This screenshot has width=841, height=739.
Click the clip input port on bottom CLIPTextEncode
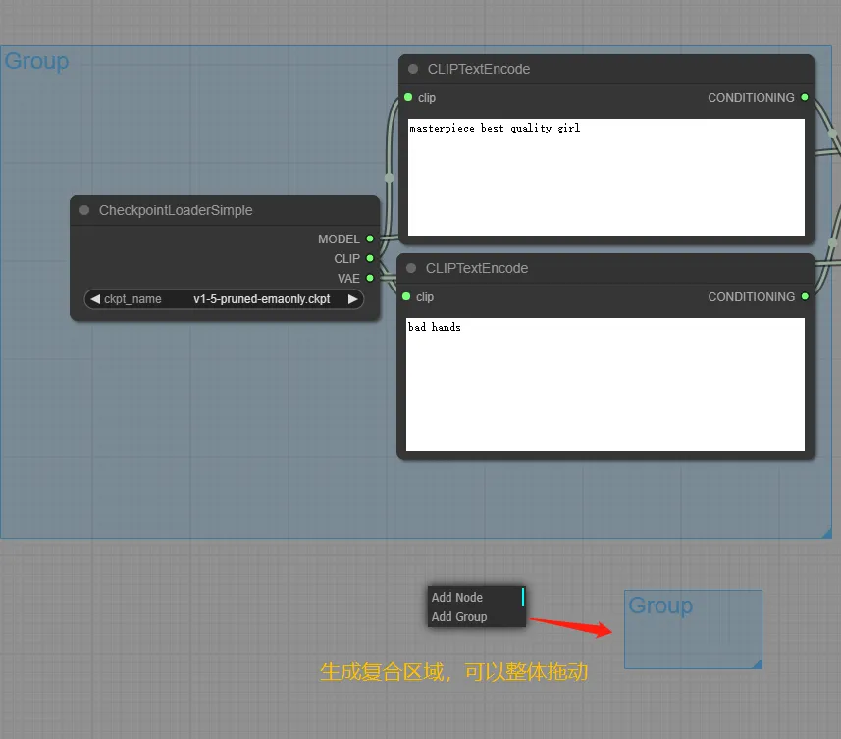coord(406,296)
